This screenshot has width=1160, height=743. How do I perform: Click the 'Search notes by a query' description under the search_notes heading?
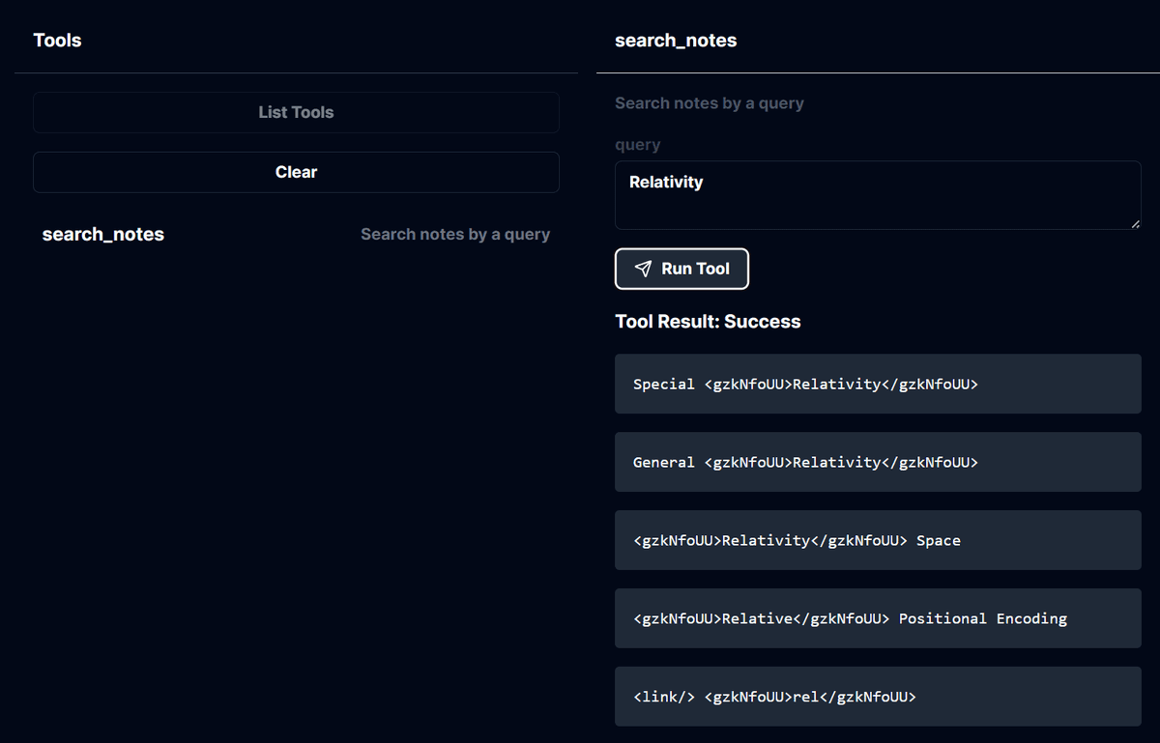710,102
